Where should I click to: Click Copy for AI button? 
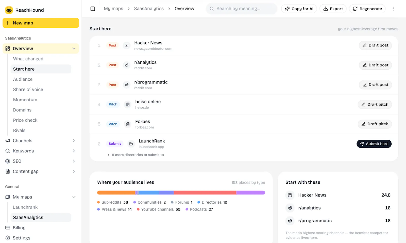[299, 9]
